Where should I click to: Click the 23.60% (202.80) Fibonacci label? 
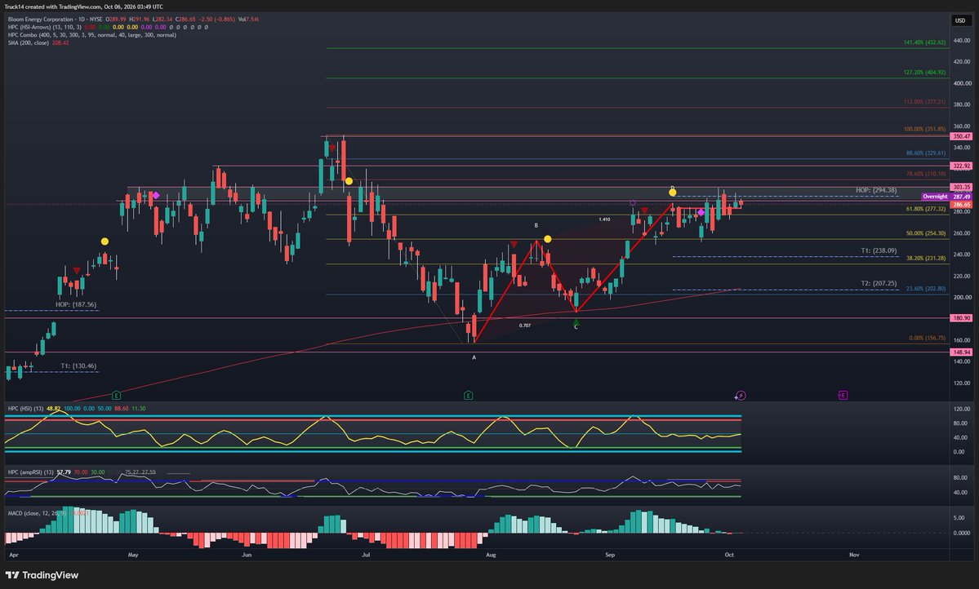(x=926, y=289)
